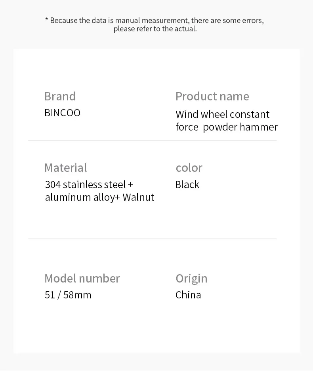
Task: Select the Black color value
Action: 187,185
